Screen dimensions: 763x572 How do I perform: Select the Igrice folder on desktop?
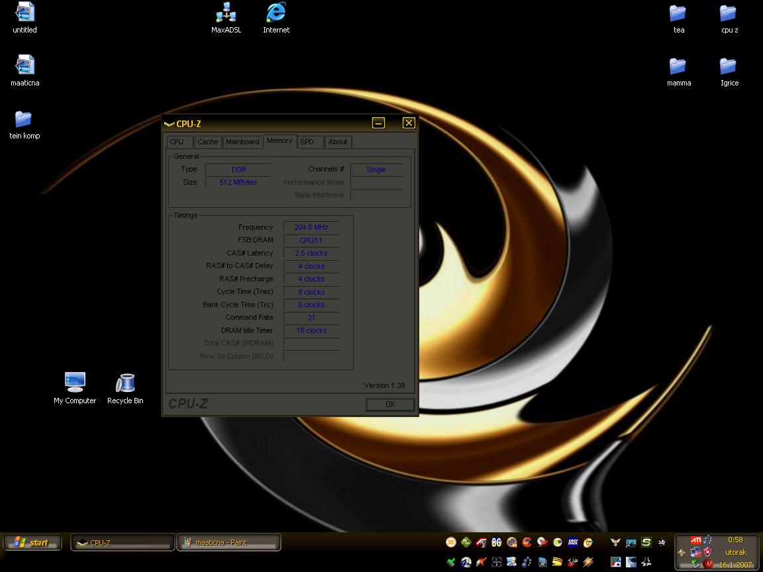pyautogui.click(x=729, y=66)
